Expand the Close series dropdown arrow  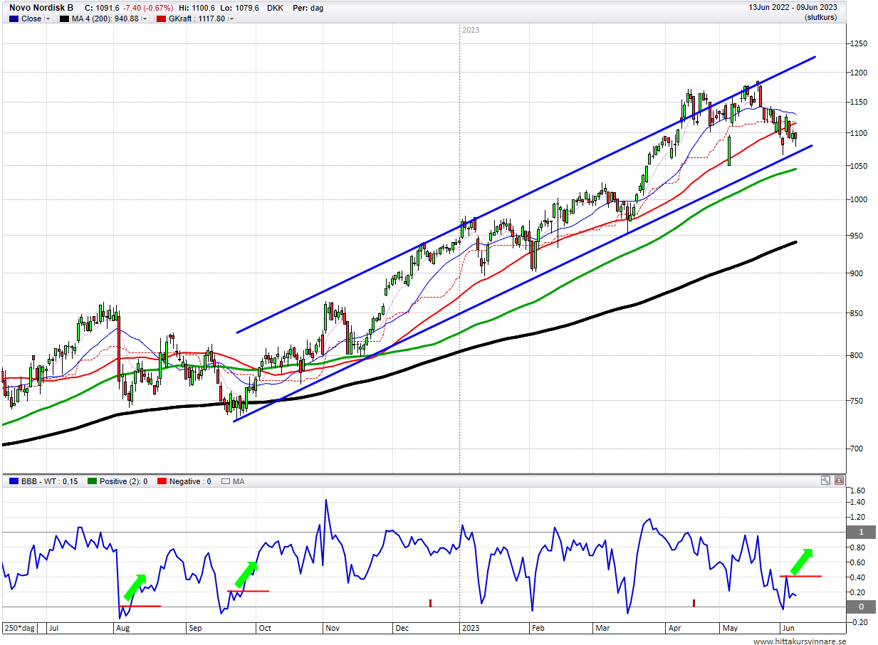pyautogui.click(x=48, y=19)
